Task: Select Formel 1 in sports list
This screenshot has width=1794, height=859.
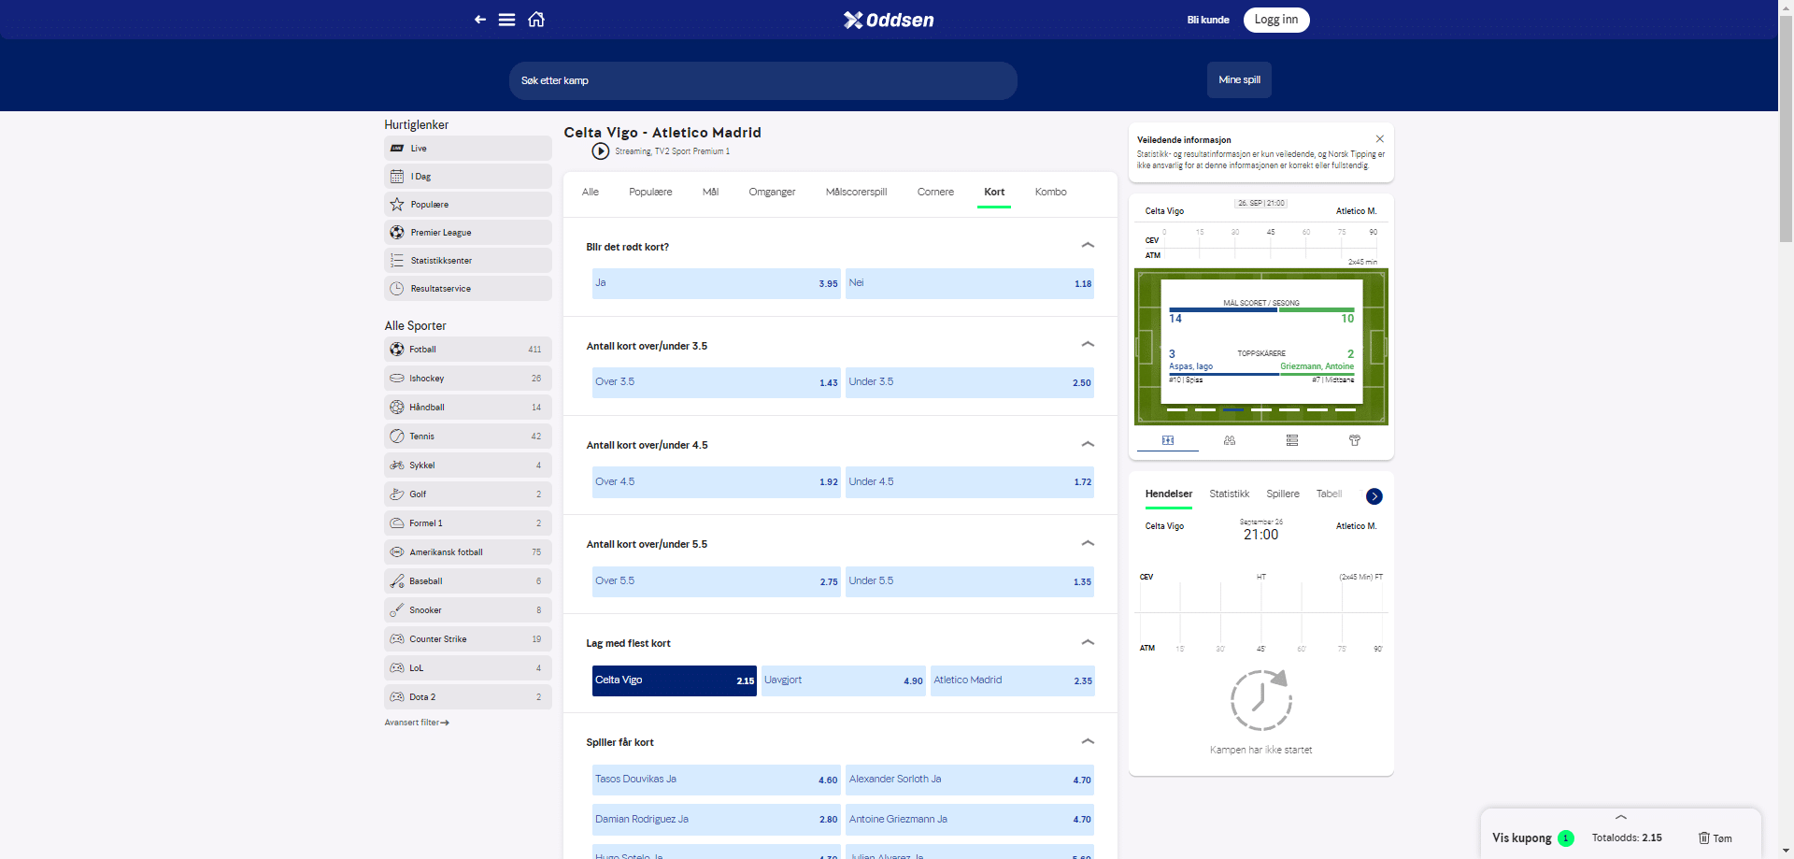Action: 468,523
